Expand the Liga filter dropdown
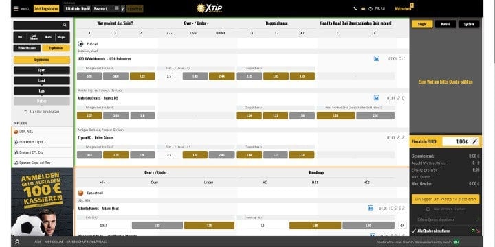The width and height of the screenshot is (495, 247). [42, 91]
